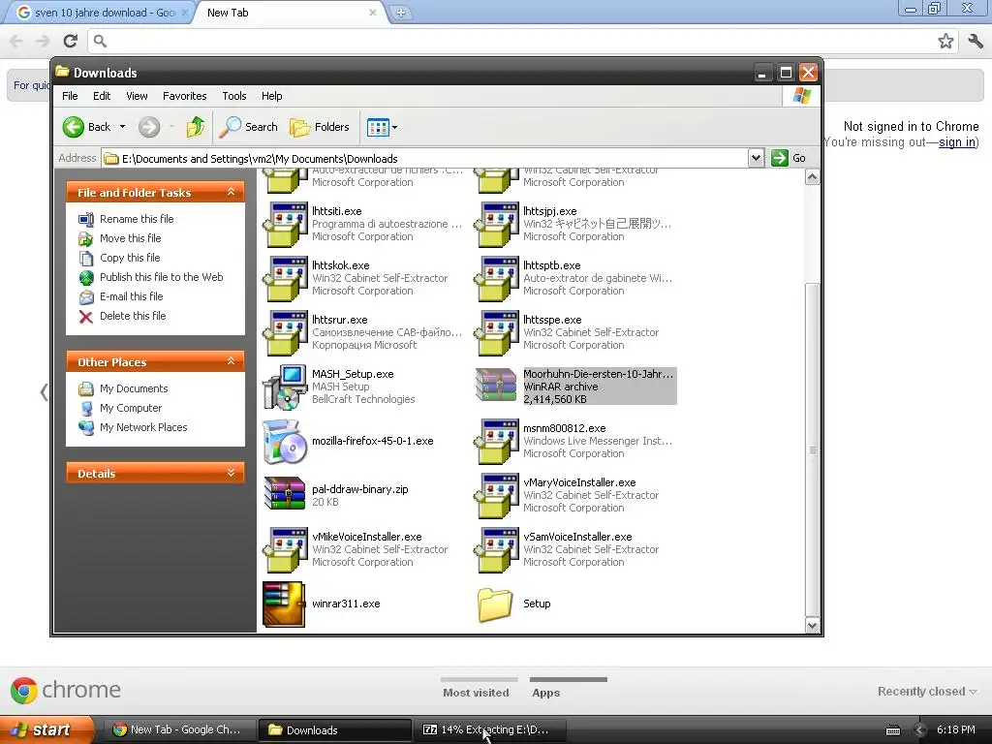This screenshot has height=744, width=992.
Task: Click Copy this file
Action: pyautogui.click(x=130, y=258)
